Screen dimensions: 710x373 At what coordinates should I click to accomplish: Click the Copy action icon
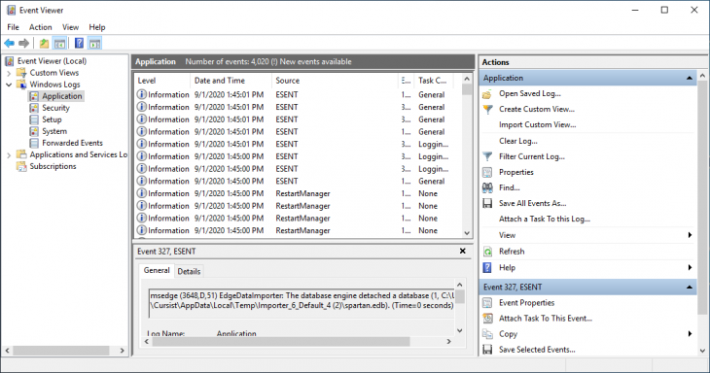coord(487,334)
